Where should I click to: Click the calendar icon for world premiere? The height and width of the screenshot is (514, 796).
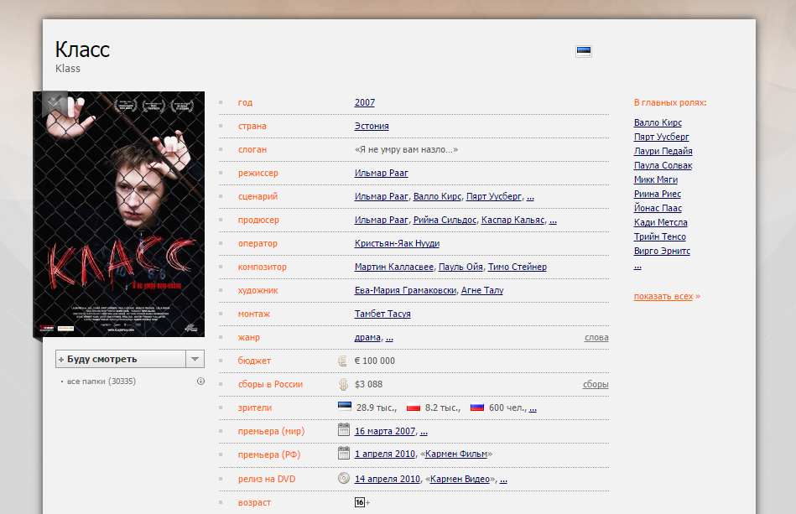[x=343, y=431]
